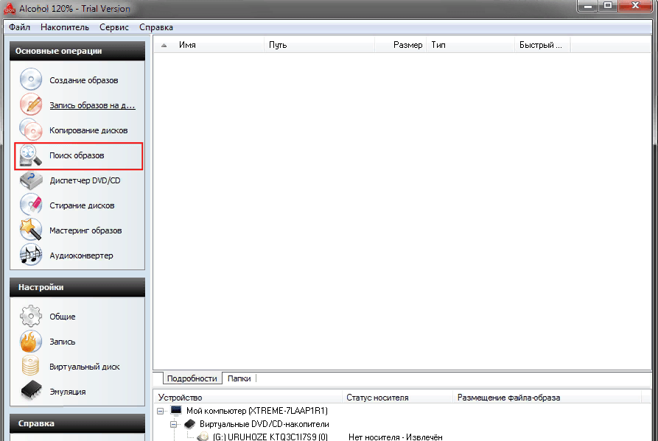Click the Диспетчер DVD/CD drive icon

(x=31, y=180)
